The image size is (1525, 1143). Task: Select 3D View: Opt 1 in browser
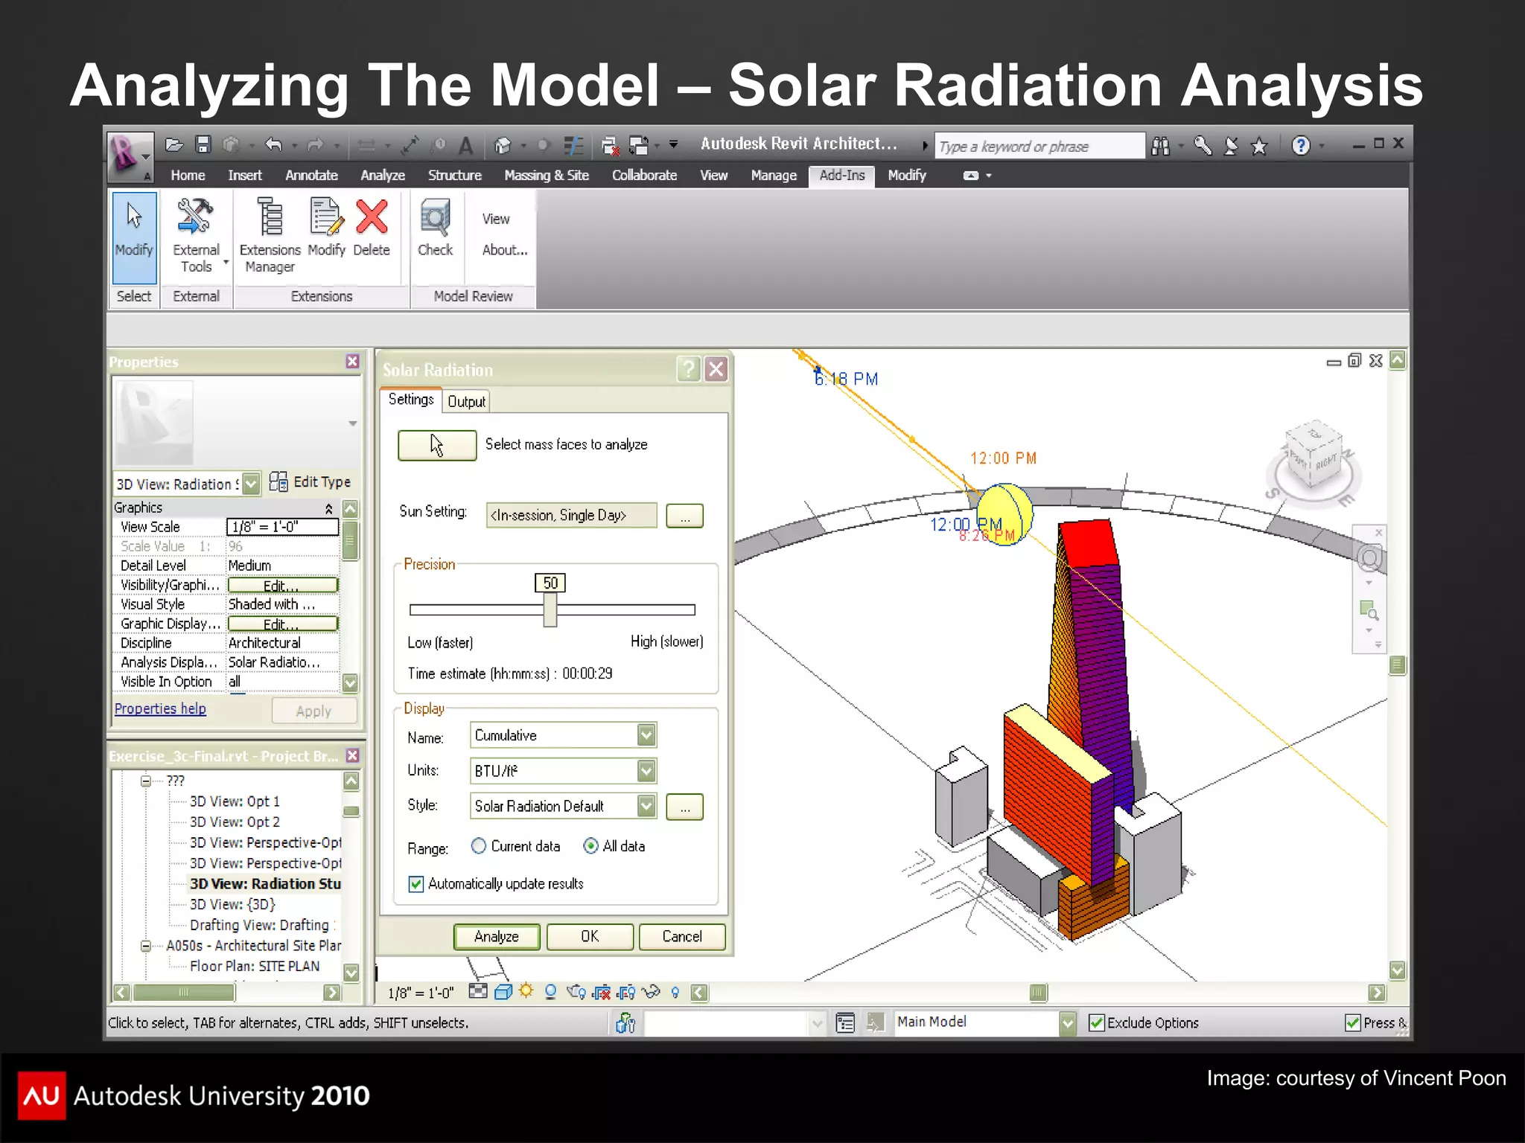(235, 801)
